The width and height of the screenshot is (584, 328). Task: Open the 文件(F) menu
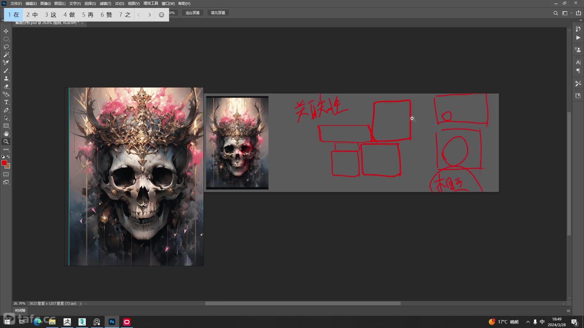(x=16, y=4)
